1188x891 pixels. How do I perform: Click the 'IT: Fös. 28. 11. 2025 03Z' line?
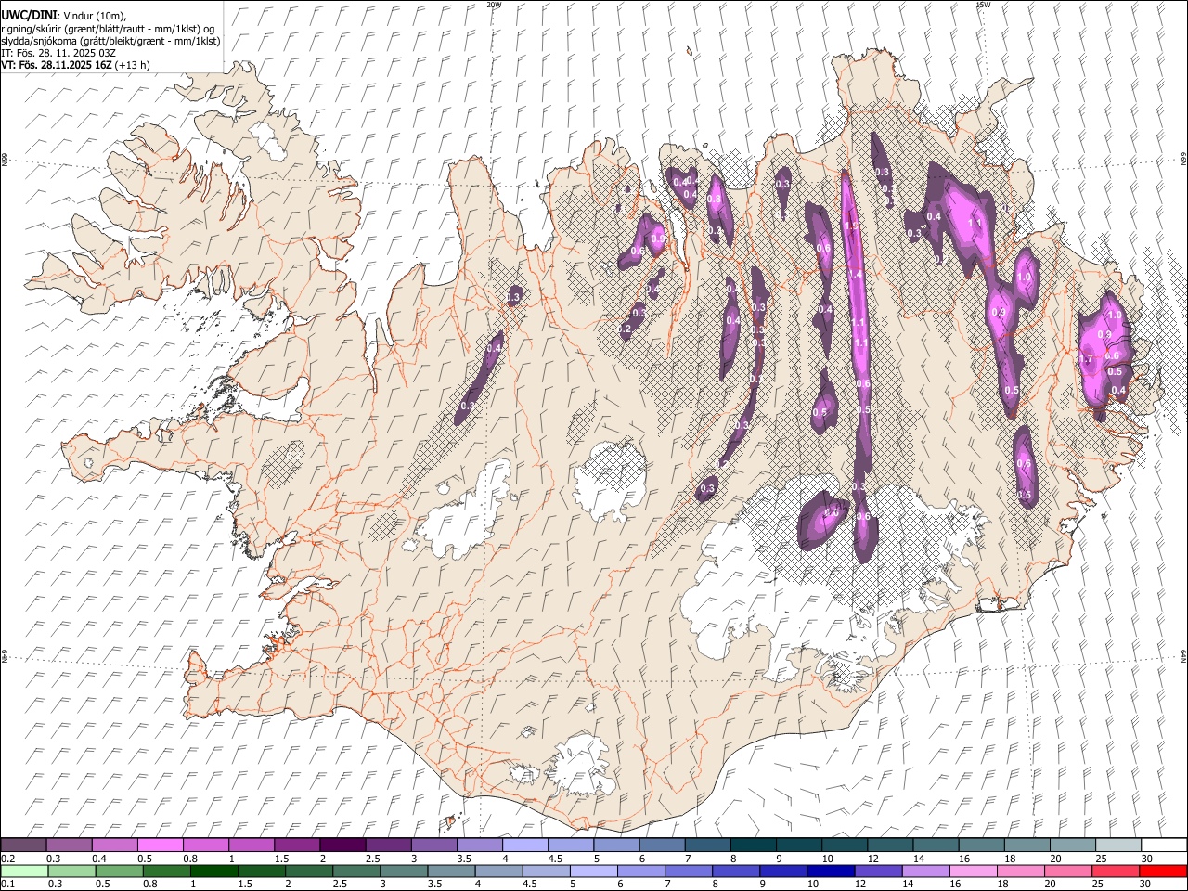coord(58,53)
